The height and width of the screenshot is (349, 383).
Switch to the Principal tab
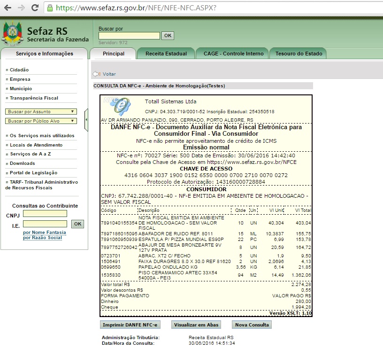point(113,54)
